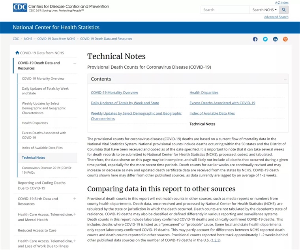Collapse the Contents panel

[285, 79]
